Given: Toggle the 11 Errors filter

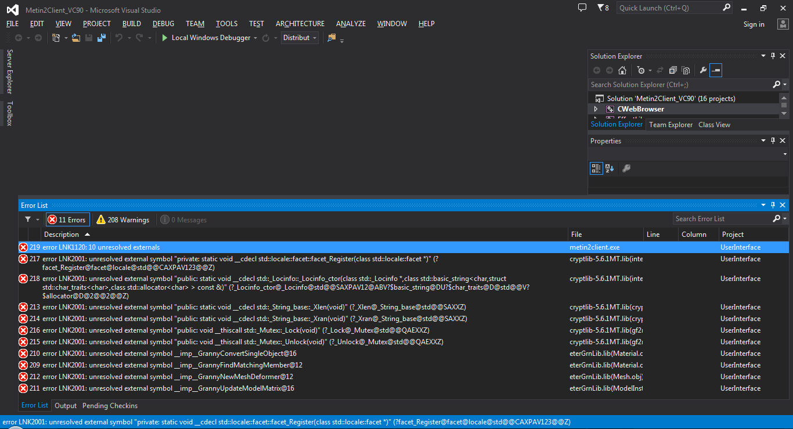Looking at the screenshot, I should (68, 219).
